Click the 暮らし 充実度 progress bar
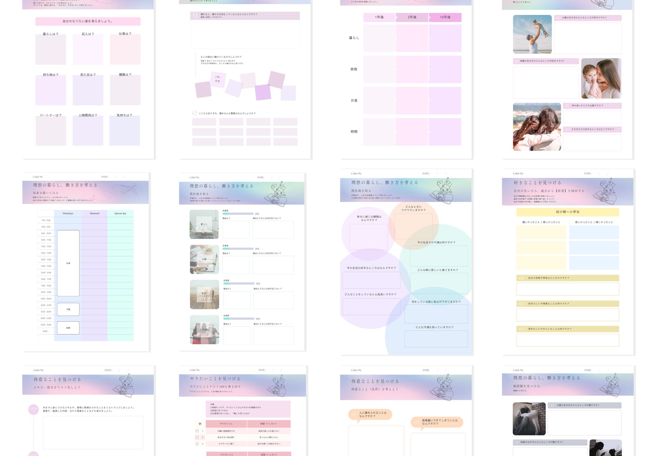This screenshot has width=656, height=456. 238,214
